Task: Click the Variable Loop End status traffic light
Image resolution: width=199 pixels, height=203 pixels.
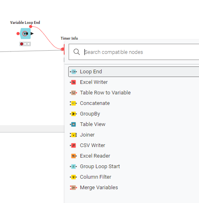Action: point(25,44)
